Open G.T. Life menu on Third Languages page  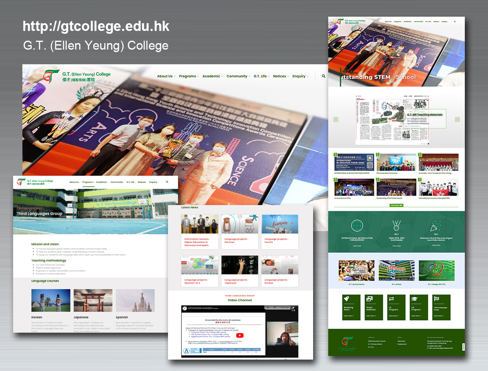131,182
